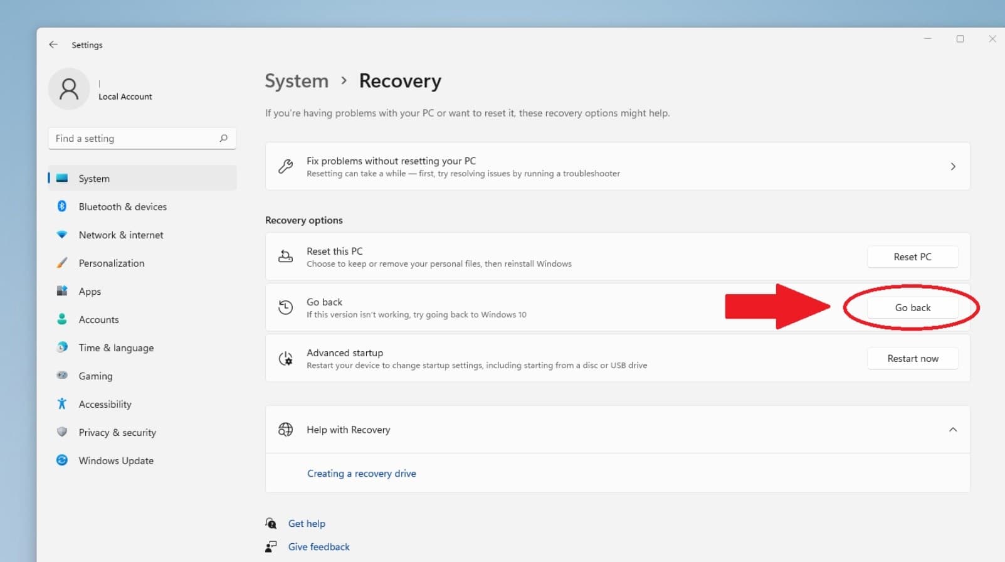The height and width of the screenshot is (562, 1005).
Task: Click the Find a setting search box
Action: [x=142, y=139]
